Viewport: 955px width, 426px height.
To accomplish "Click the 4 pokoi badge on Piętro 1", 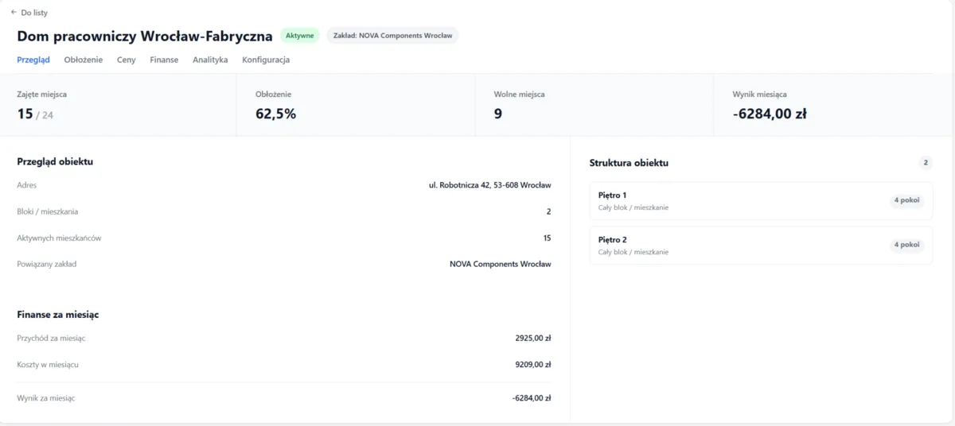I will point(906,200).
